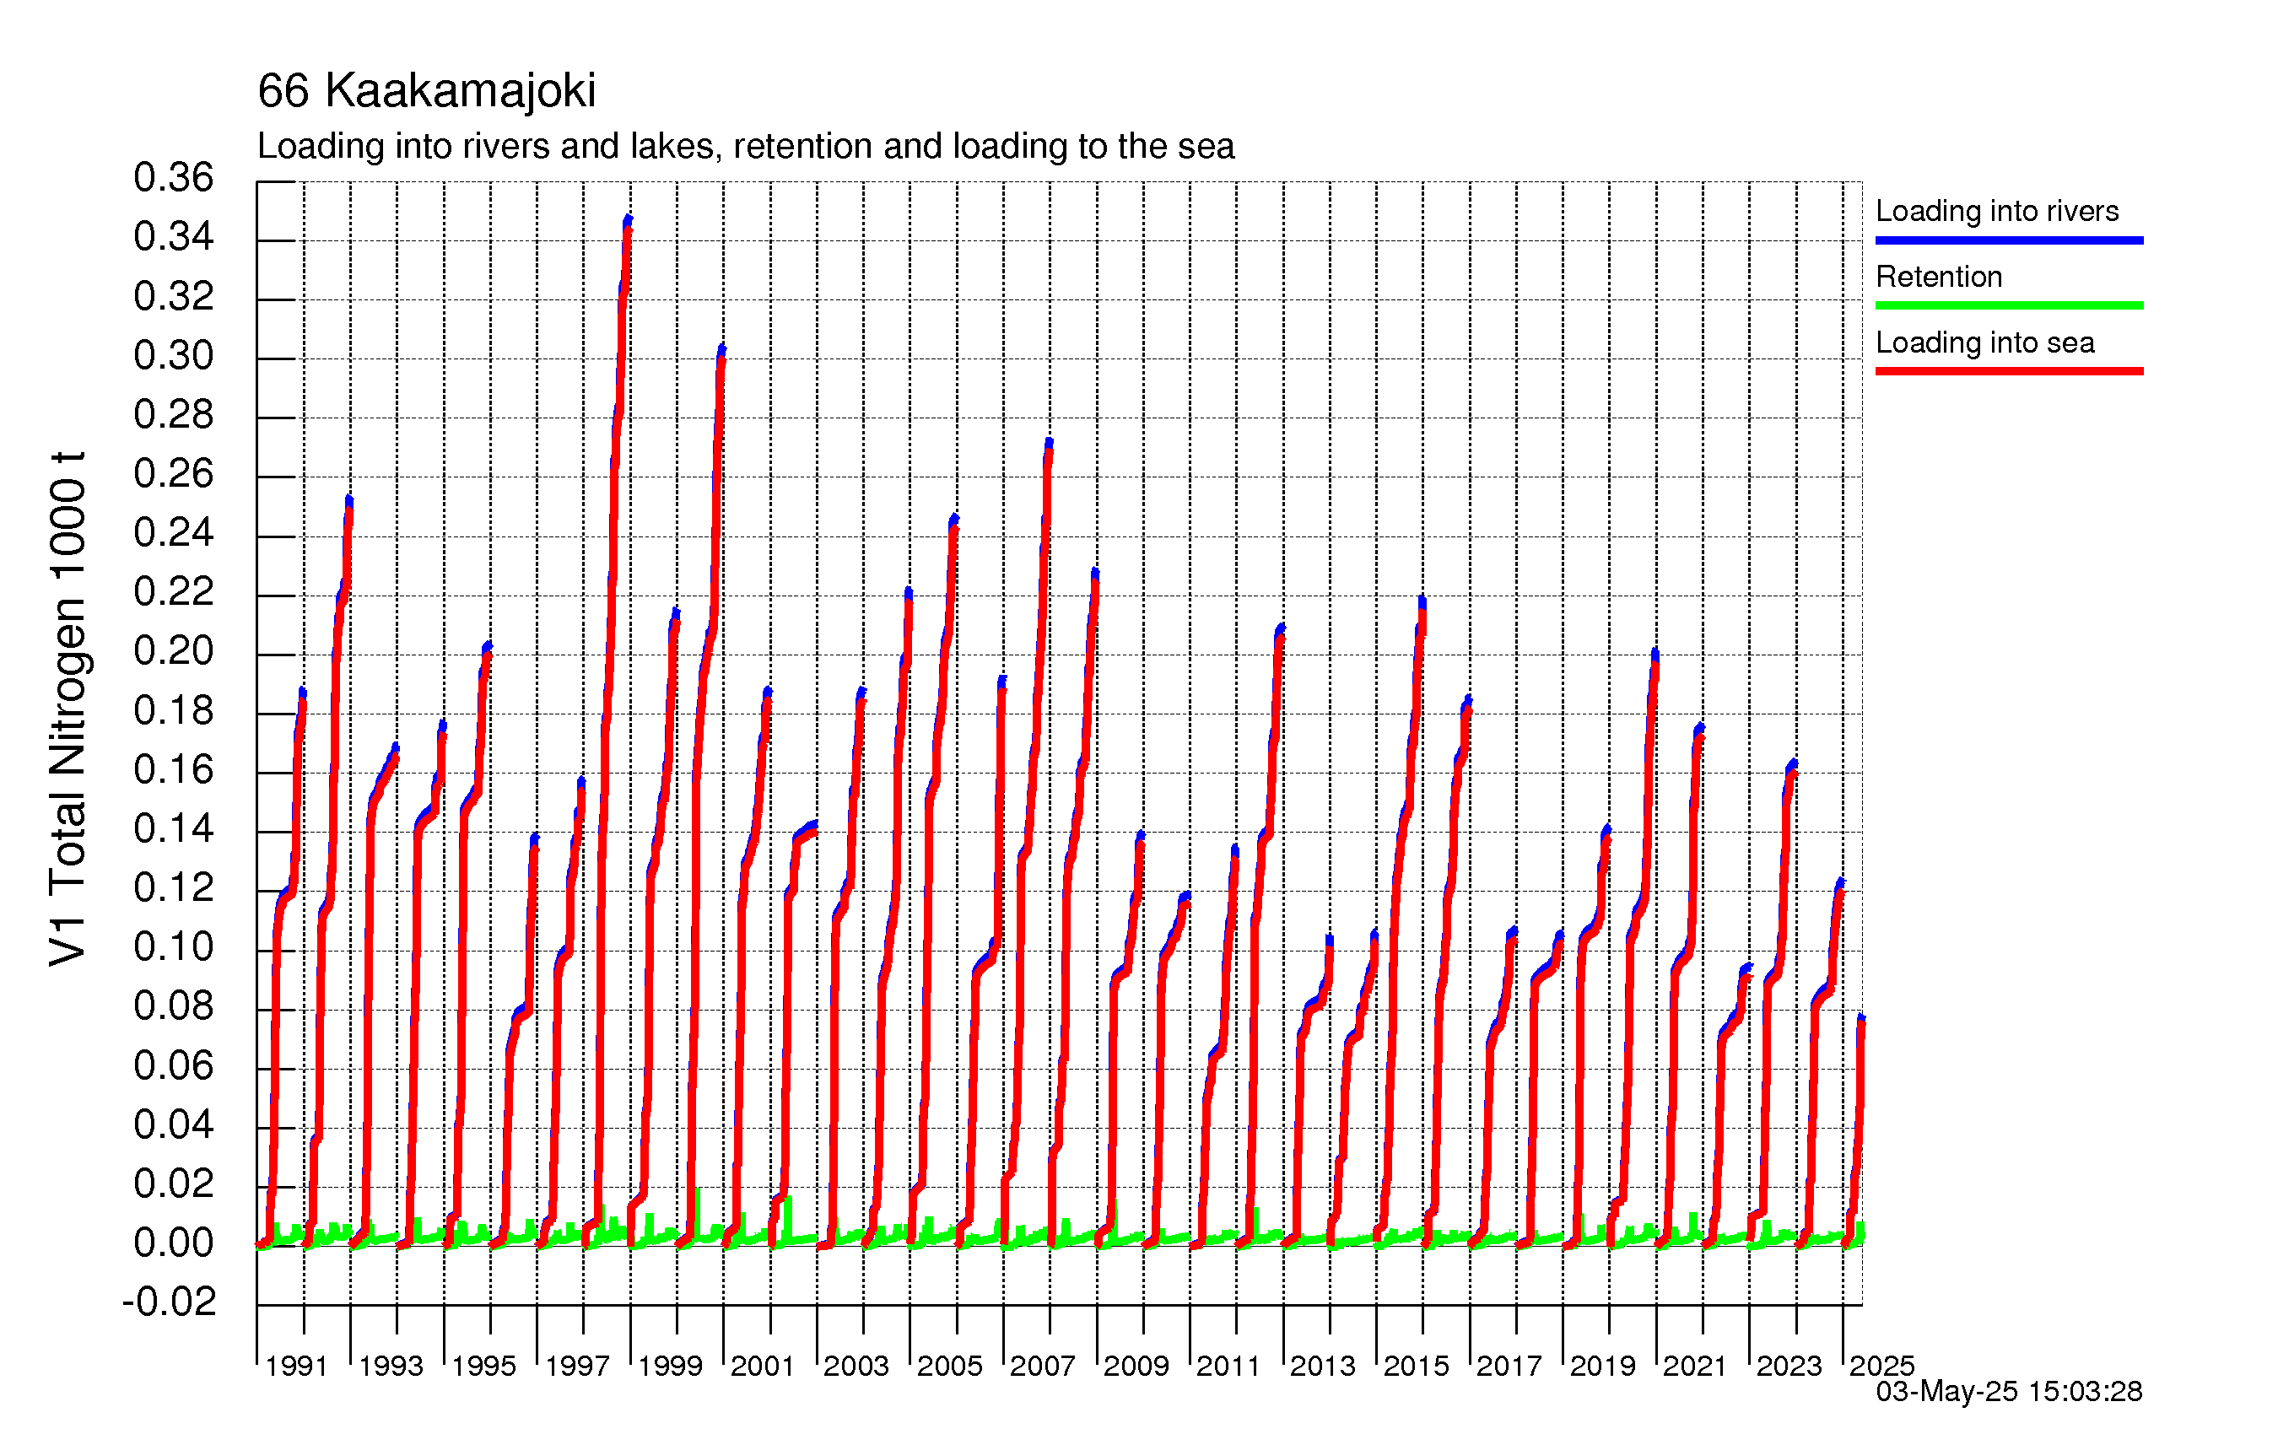Click the red 'Loading into sea' legend line

tap(2010, 371)
